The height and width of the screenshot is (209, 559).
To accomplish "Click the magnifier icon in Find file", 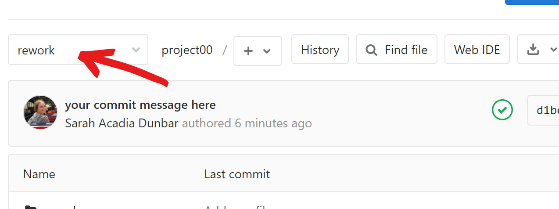I will tap(371, 50).
